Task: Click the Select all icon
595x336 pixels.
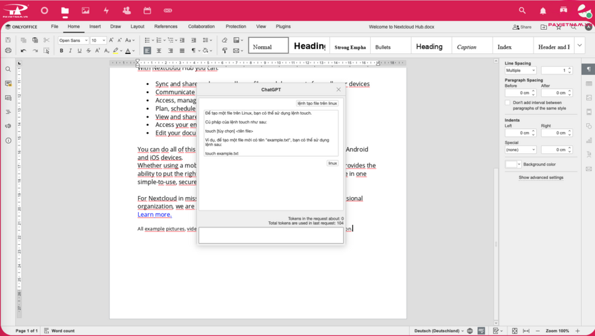Action: pos(46,50)
